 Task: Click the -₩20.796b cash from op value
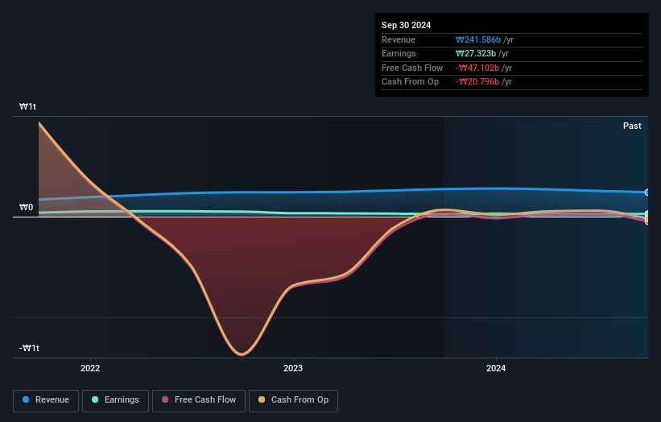pyautogui.click(x=477, y=82)
